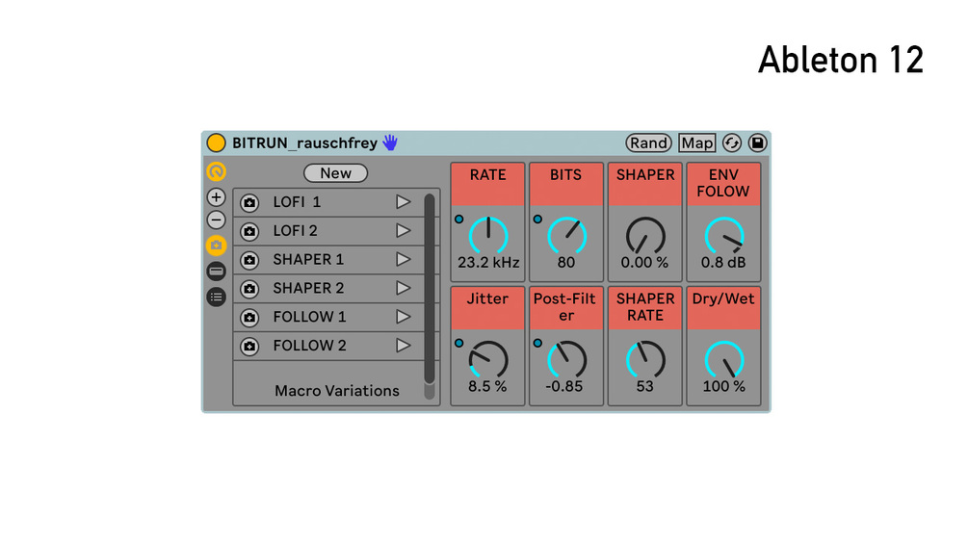Click the Jitter macro knob
Image resolution: width=968 pixels, height=544 pixels.
[488, 359]
